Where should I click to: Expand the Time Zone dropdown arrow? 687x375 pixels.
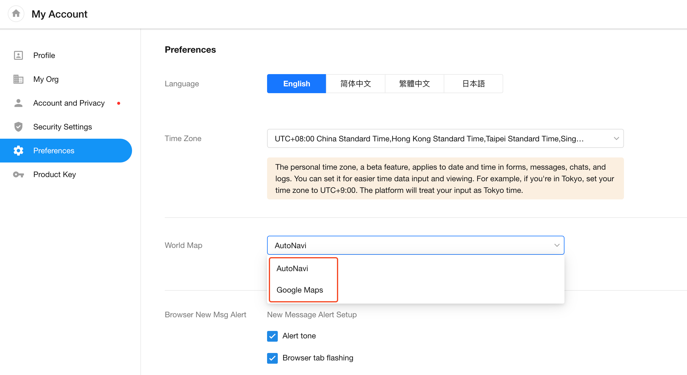click(616, 138)
